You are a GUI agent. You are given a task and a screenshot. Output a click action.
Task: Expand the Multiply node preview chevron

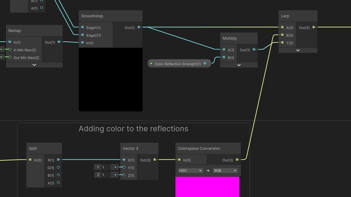pos(239,65)
